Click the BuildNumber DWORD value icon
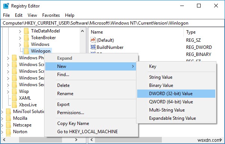 [x=93, y=47]
